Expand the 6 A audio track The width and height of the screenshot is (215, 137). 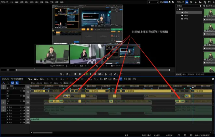[x=8, y=122]
